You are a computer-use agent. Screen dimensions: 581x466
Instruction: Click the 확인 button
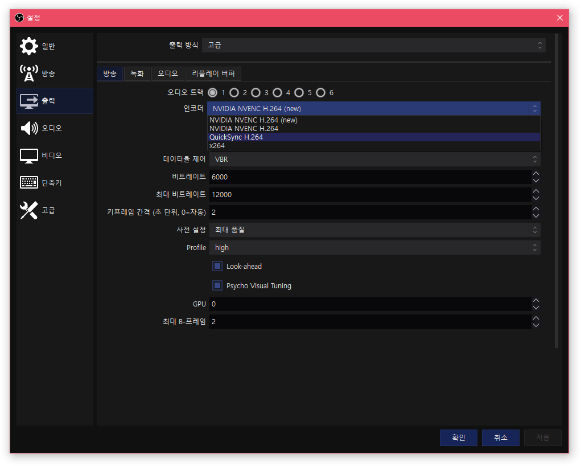458,438
